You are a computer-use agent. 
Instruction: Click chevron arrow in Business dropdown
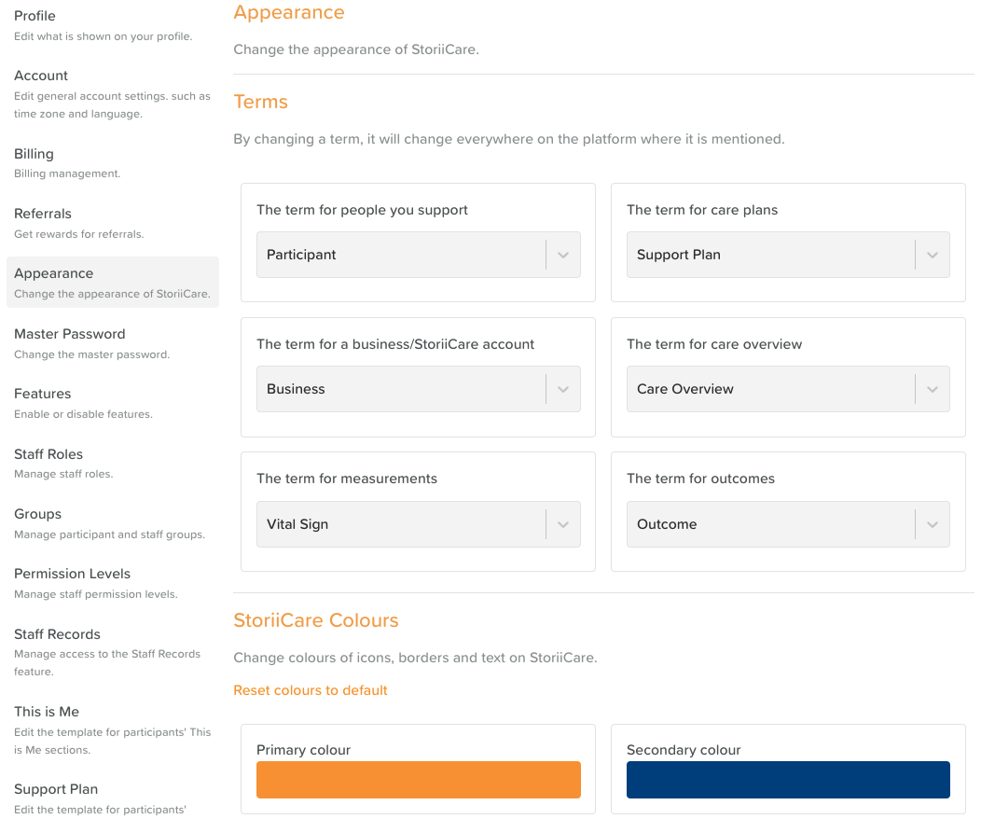(563, 389)
